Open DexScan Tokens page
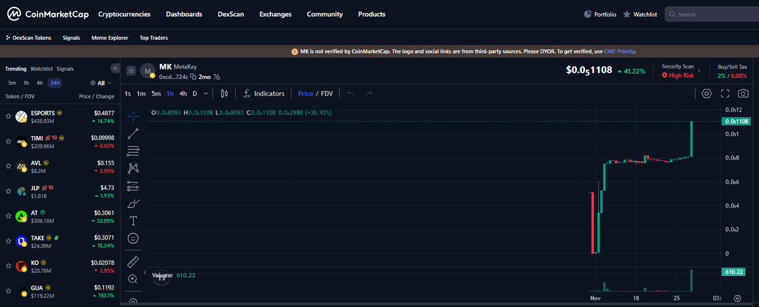The height and width of the screenshot is (307, 759). click(x=28, y=37)
